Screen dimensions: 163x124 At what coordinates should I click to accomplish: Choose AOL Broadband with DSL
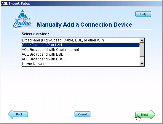[81, 54]
